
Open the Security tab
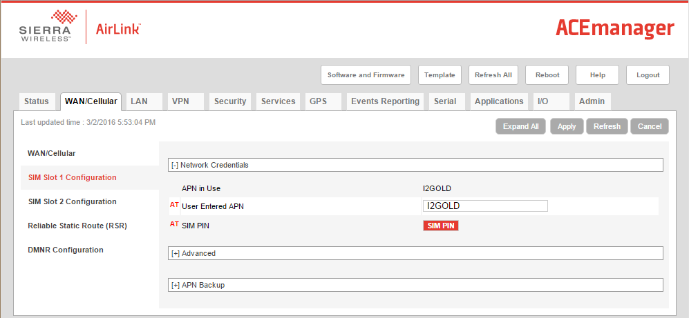coord(230,101)
